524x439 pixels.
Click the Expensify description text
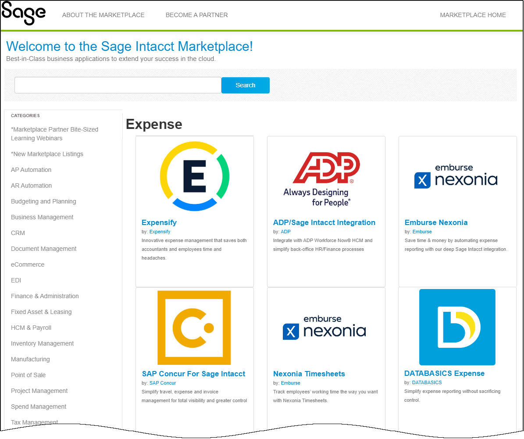point(194,249)
